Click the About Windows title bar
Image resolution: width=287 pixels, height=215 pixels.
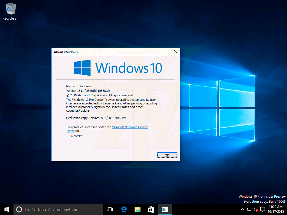pos(112,52)
